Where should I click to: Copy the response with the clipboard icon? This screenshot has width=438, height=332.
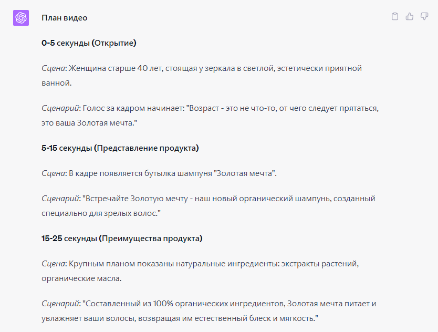tap(395, 17)
